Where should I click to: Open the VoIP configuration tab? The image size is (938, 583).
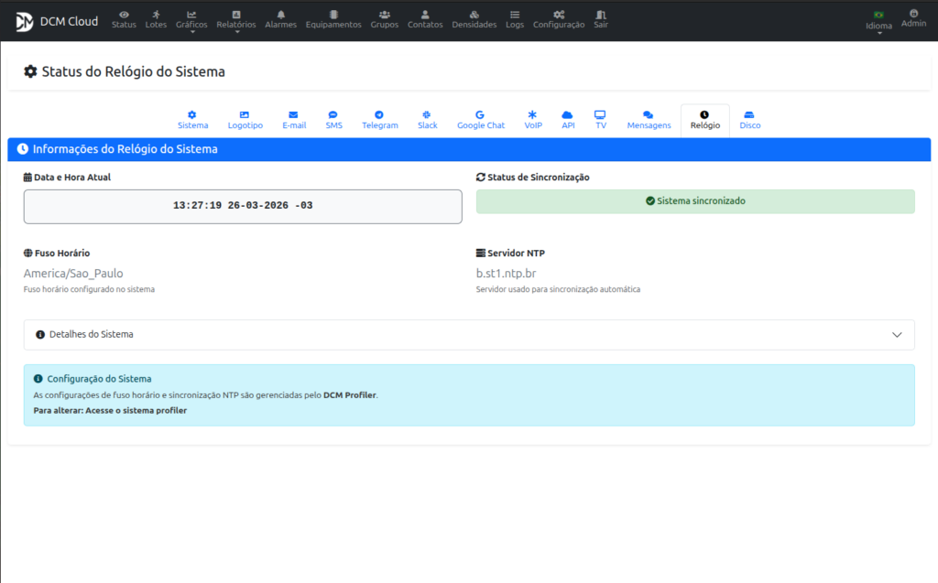(x=533, y=120)
